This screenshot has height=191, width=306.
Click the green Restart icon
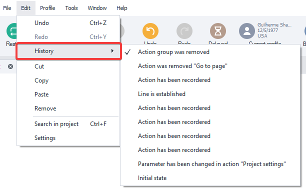click(x=11, y=31)
